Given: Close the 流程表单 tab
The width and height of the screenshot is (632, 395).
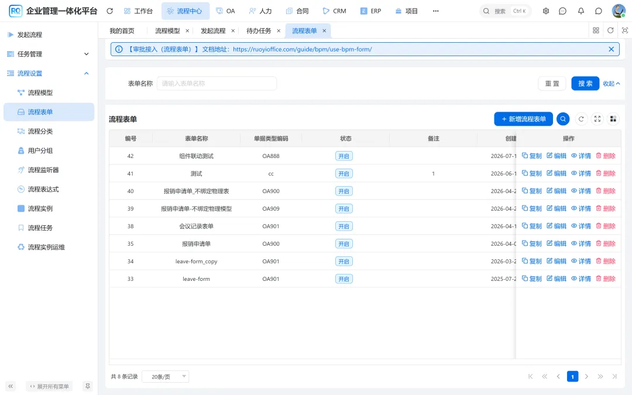Looking at the screenshot, I should tap(324, 30).
